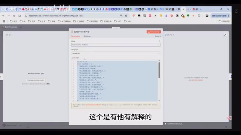
Task: Click the code editor vertical scrollbar thumb
Action: coord(159,70)
